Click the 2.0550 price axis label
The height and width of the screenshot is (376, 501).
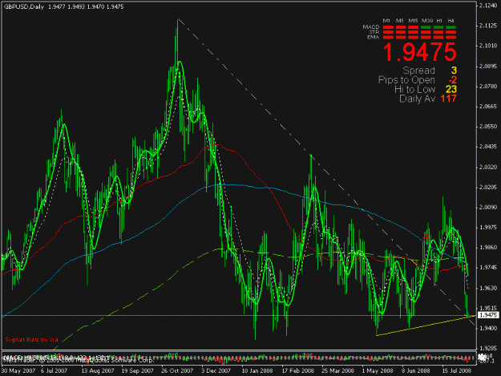488,127
